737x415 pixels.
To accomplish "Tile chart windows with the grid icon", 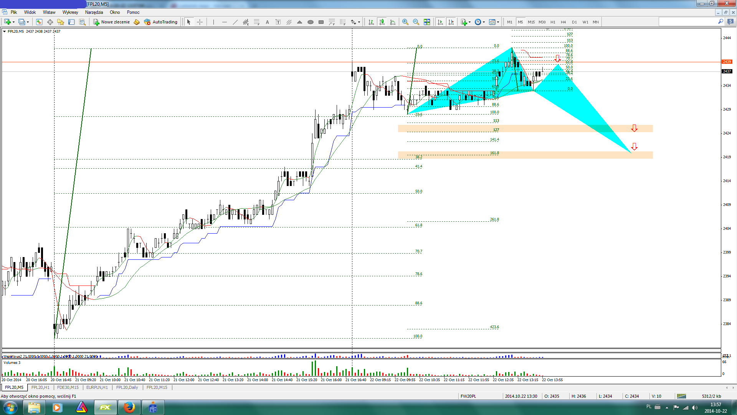I will coord(427,22).
